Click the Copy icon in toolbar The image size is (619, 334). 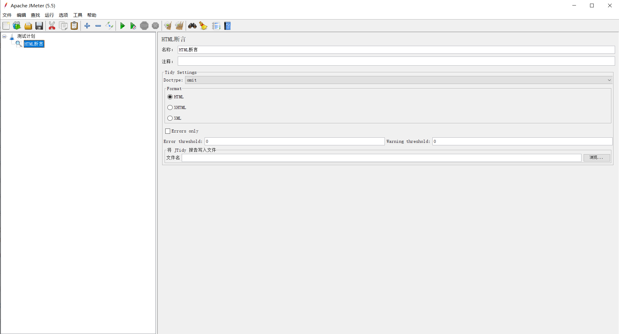pyautogui.click(x=63, y=26)
